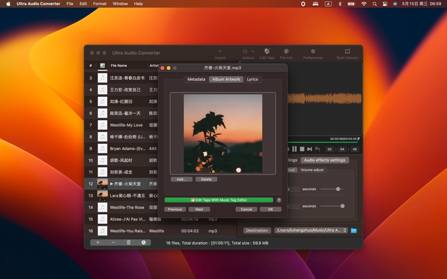Select file row Westlife-My Love
Image resolution: width=447 pixels, height=279 pixels.
(x=126, y=125)
